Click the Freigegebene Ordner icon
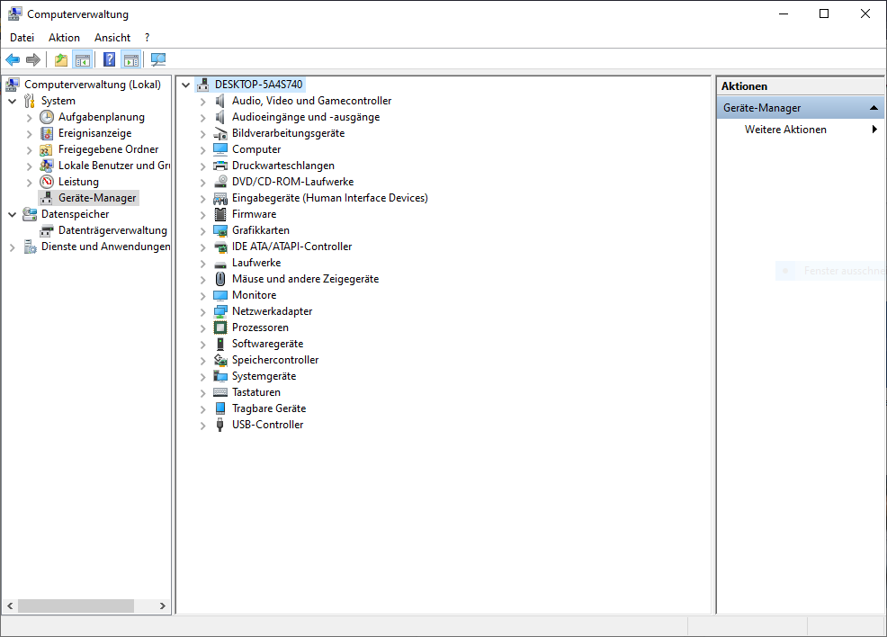 47,150
